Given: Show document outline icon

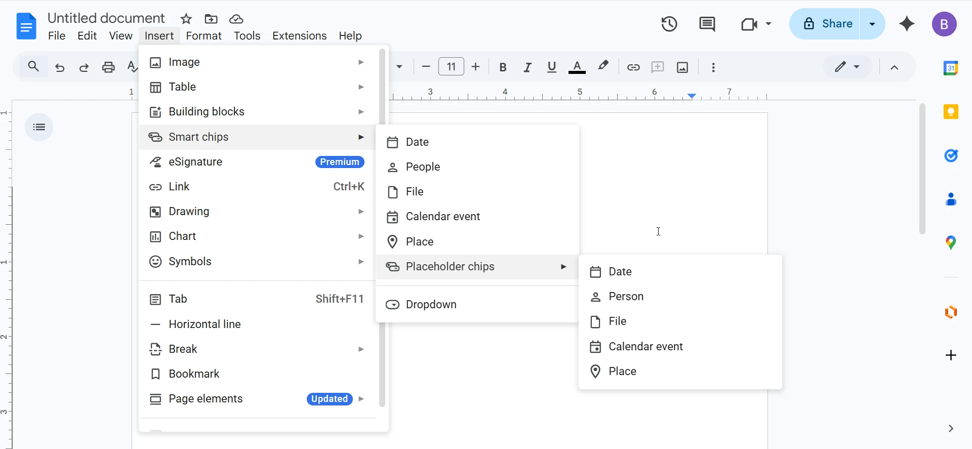Looking at the screenshot, I should [x=39, y=127].
